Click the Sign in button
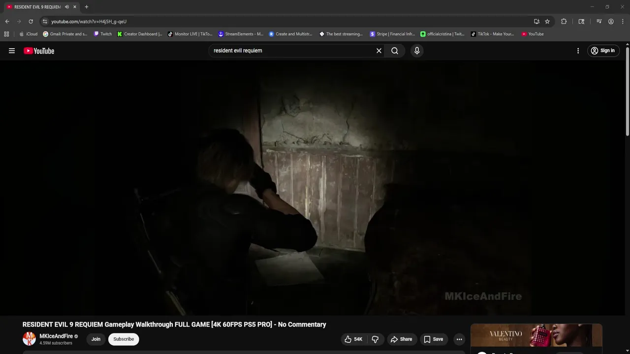This screenshot has height=354, width=630. point(603,51)
